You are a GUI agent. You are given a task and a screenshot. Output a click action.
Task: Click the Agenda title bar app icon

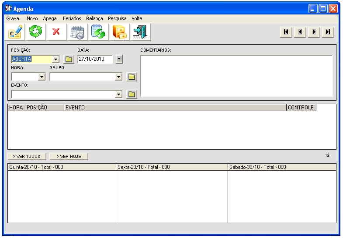(x=8, y=8)
